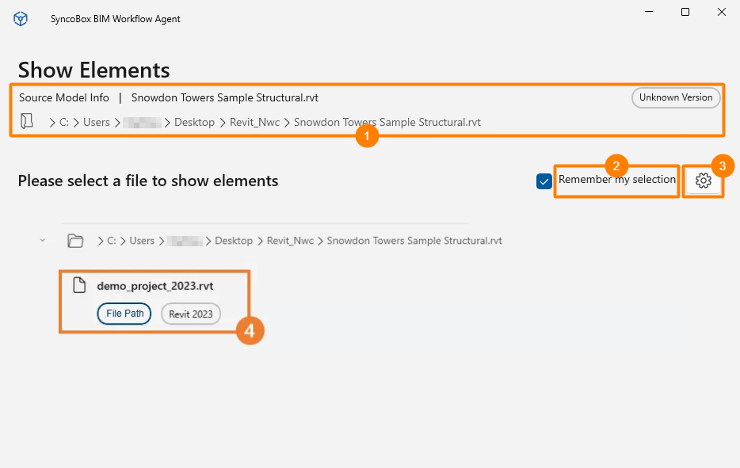
Task: Open settings via the gear icon
Action: [x=704, y=181]
